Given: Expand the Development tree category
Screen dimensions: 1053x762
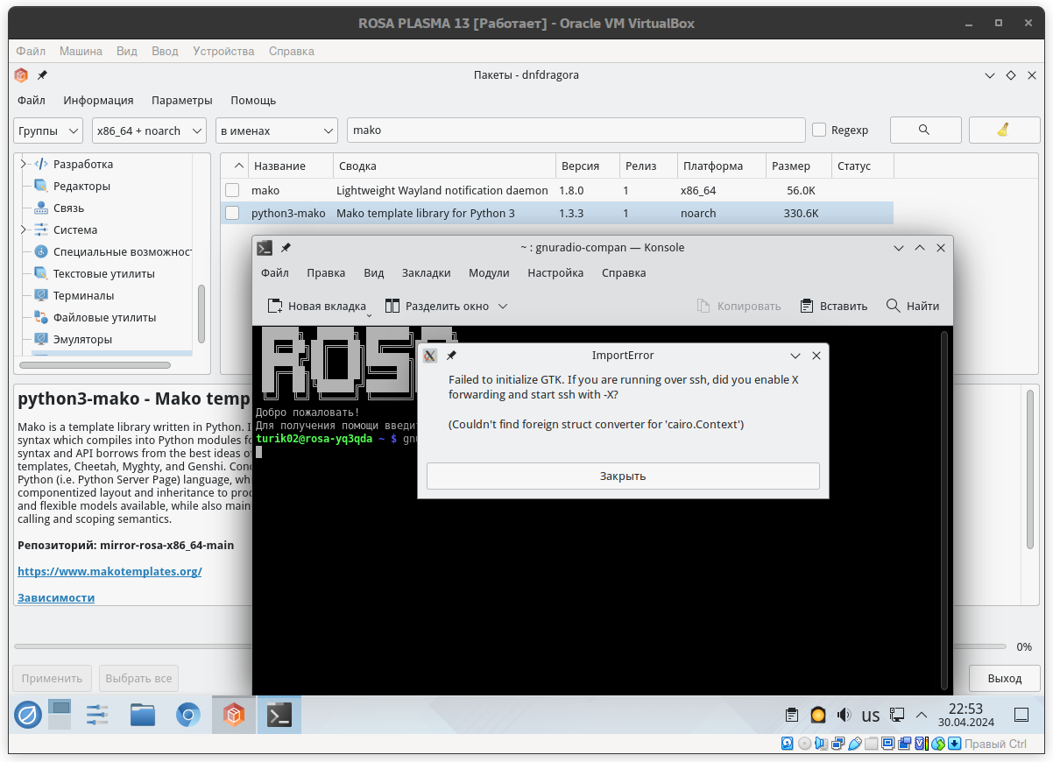Looking at the screenshot, I should [x=24, y=164].
